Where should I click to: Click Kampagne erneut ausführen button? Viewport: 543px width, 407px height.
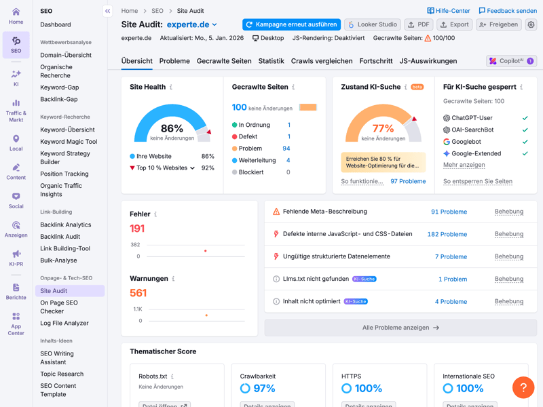[x=291, y=24]
